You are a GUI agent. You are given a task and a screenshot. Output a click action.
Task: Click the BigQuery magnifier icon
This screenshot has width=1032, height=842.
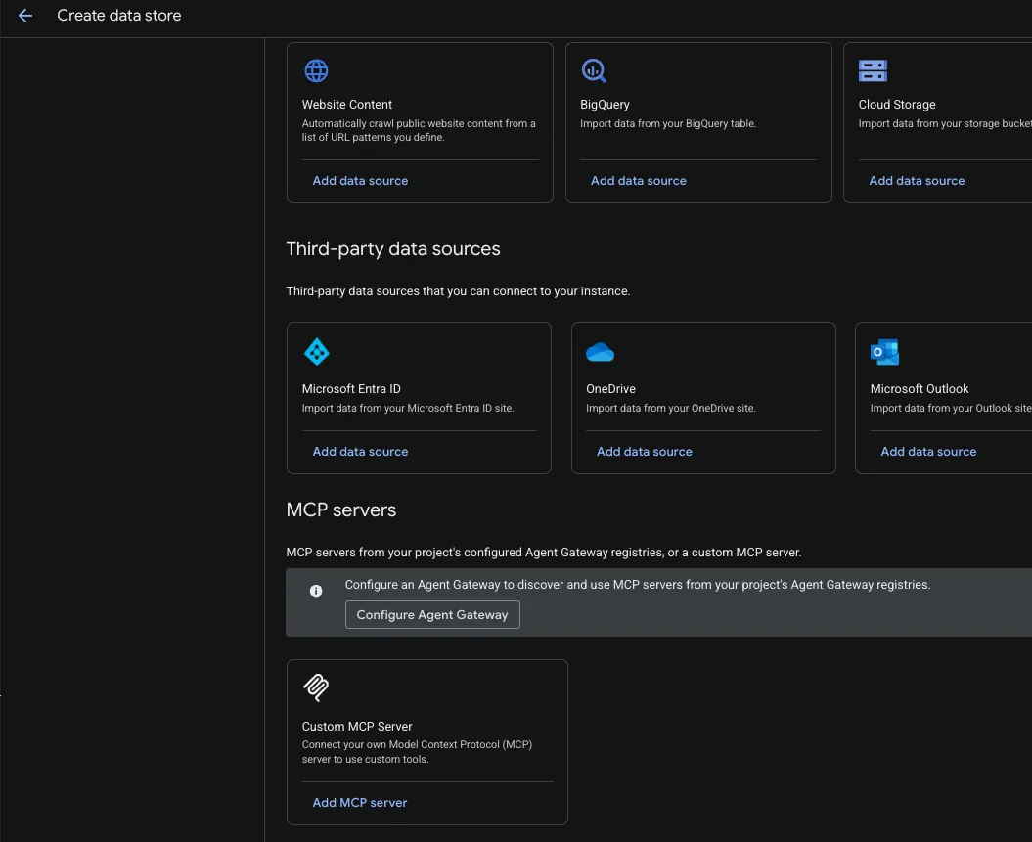tap(594, 70)
